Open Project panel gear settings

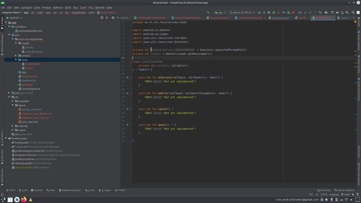click(113, 17)
